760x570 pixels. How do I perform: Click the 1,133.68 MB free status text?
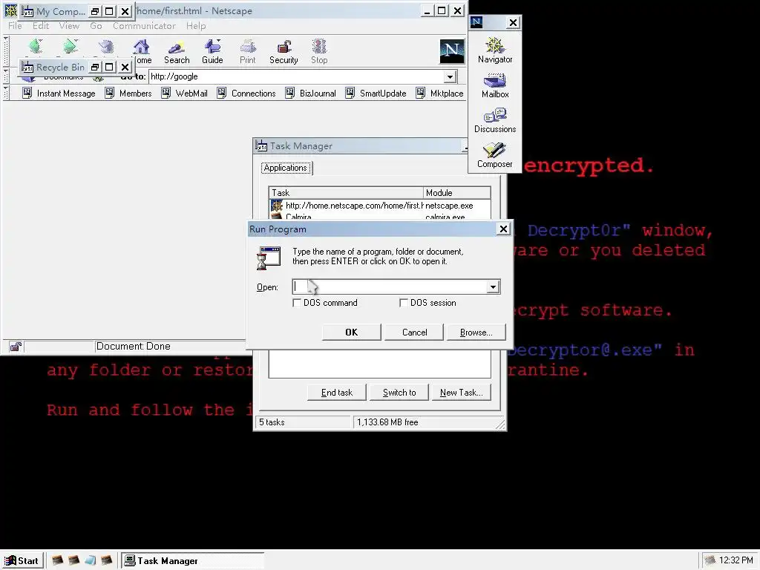click(x=387, y=422)
